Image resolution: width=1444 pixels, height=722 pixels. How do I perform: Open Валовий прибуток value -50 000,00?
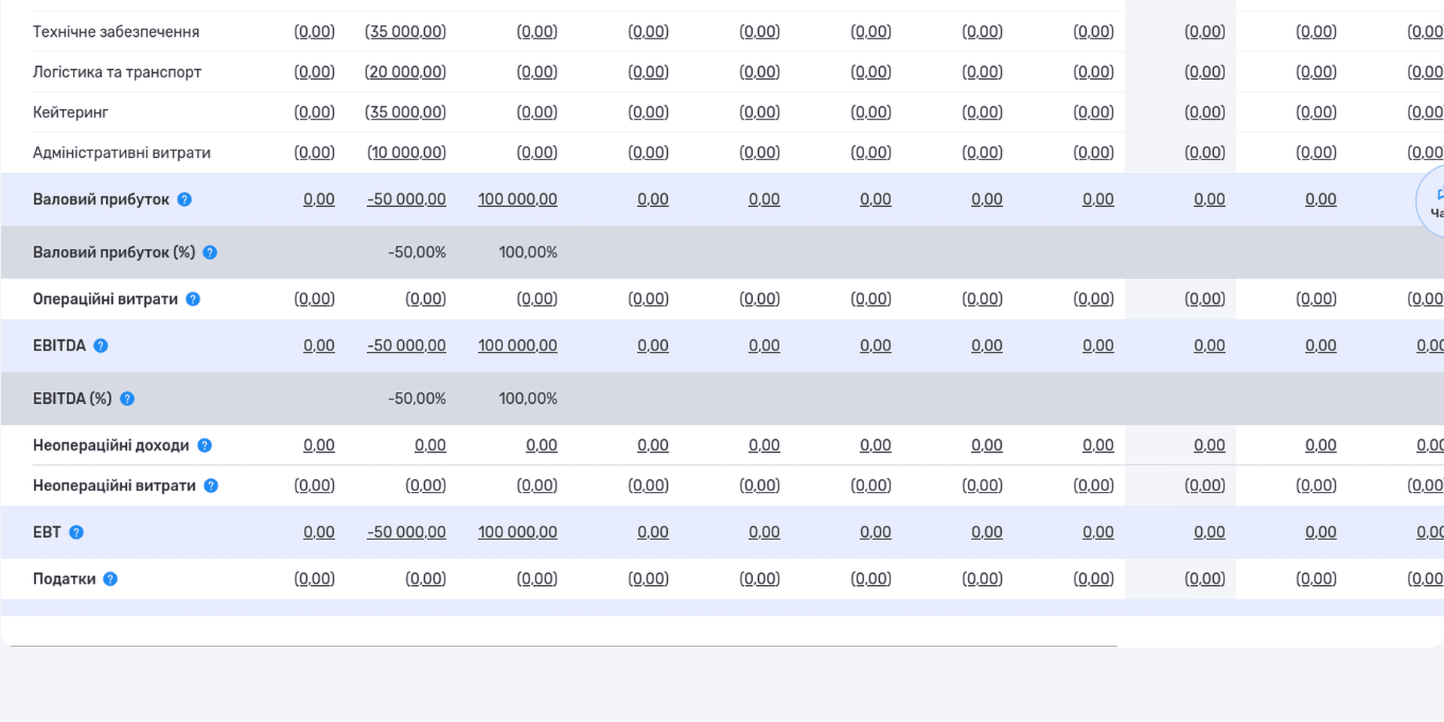[406, 199]
